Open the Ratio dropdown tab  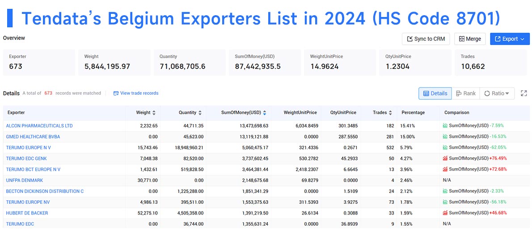point(497,93)
